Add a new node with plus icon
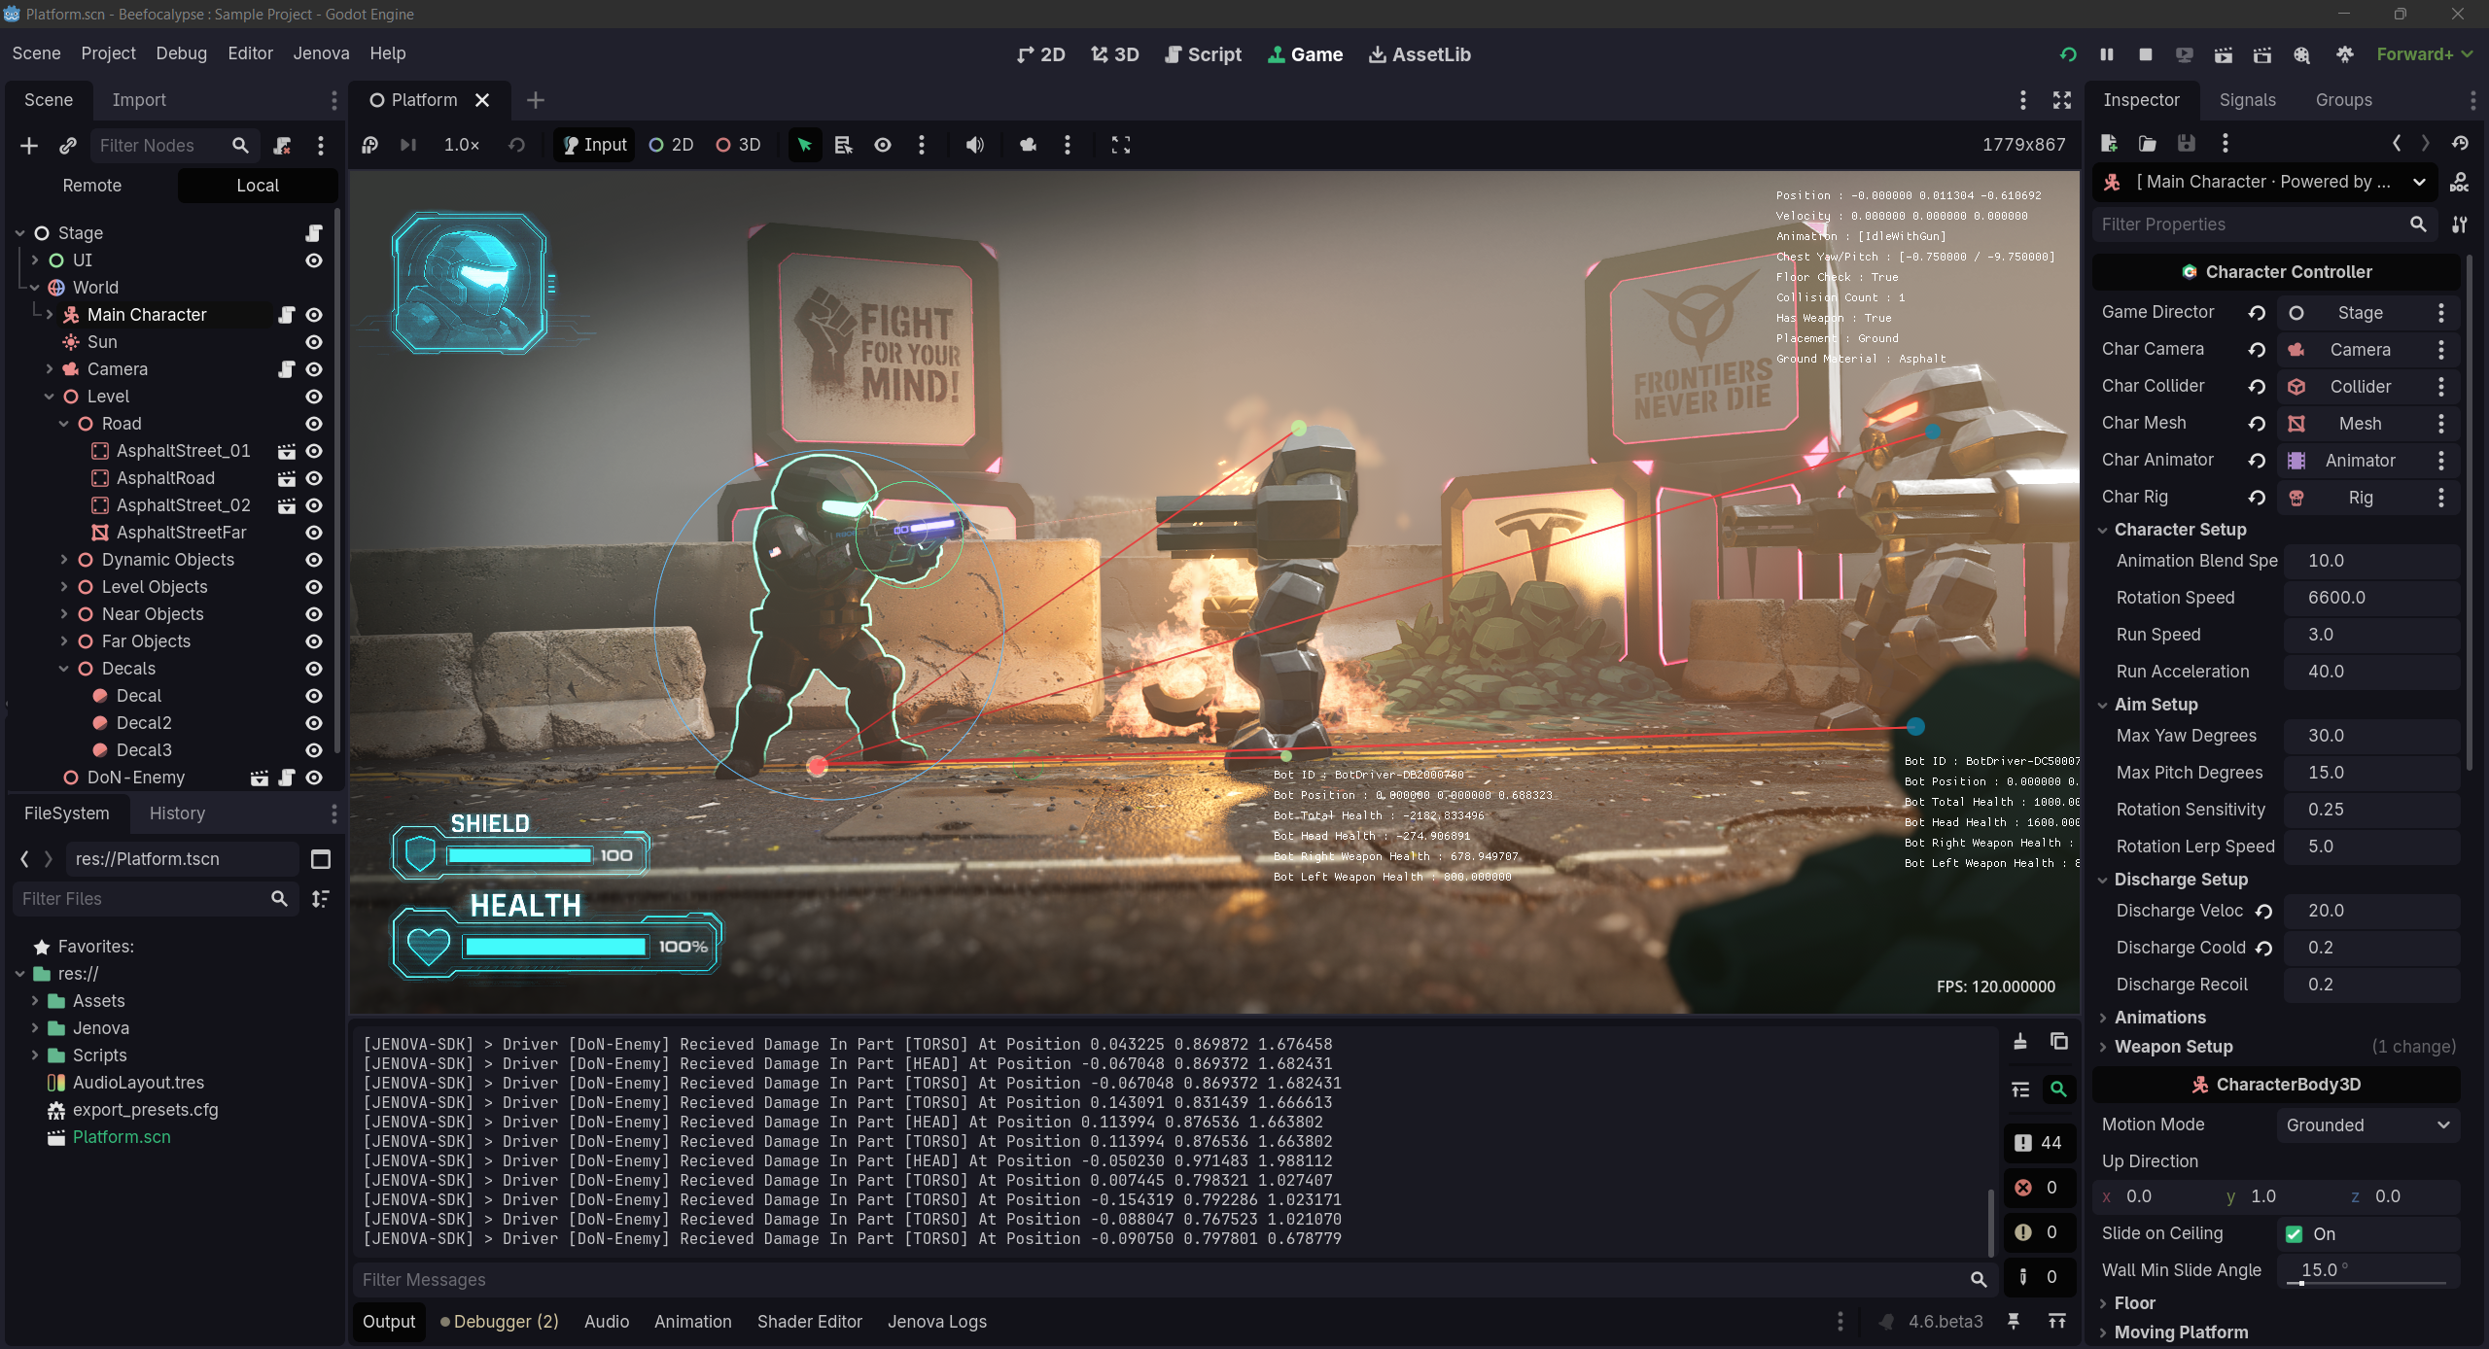Image resolution: width=2489 pixels, height=1349 pixels. [x=29, y=146]
